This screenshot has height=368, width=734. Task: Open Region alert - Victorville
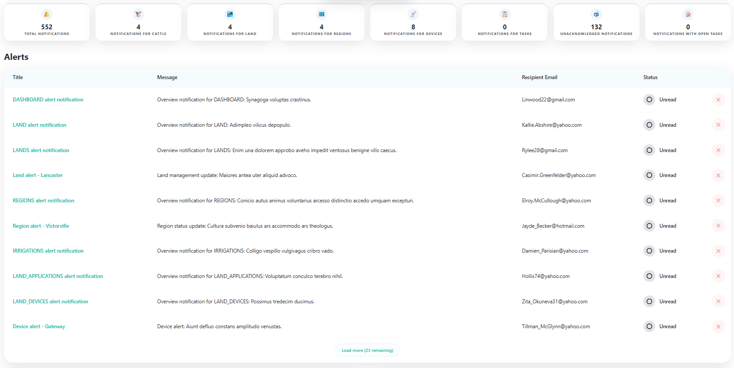[41, 226]
